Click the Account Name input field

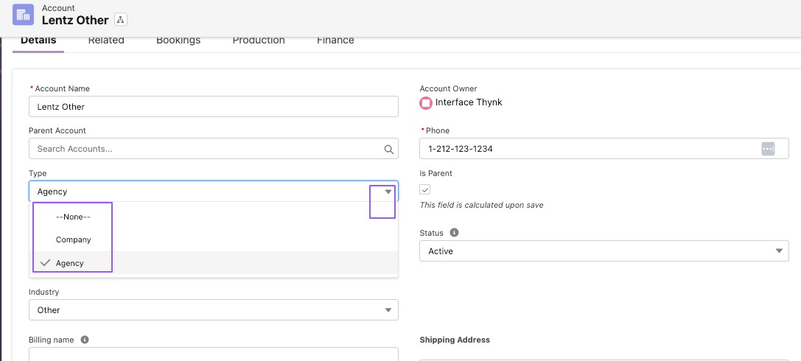coord(214,107)
